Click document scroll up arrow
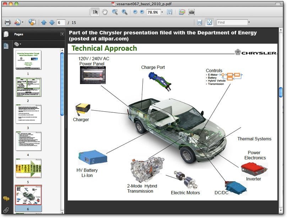The height and width of the screenshot is (218, 287). (281, 29)
